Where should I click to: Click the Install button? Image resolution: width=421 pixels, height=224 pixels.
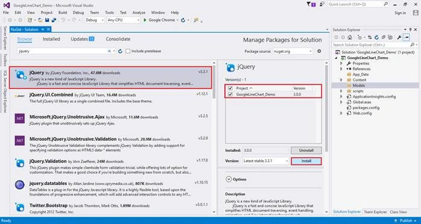pos(306,161)
